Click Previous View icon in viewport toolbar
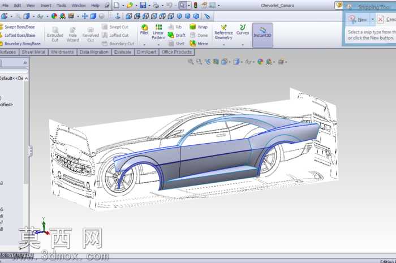The height and width of the screenshot is (263, 396). (x=208, y=62)
